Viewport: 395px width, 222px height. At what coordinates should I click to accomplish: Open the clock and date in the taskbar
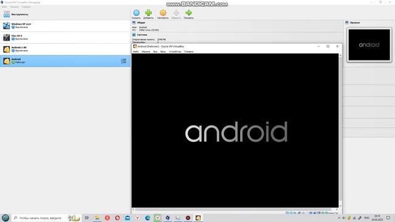377,218
